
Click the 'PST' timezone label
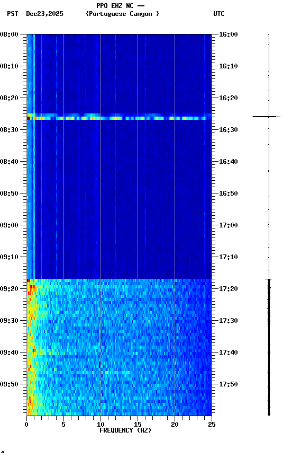(13, 14)
